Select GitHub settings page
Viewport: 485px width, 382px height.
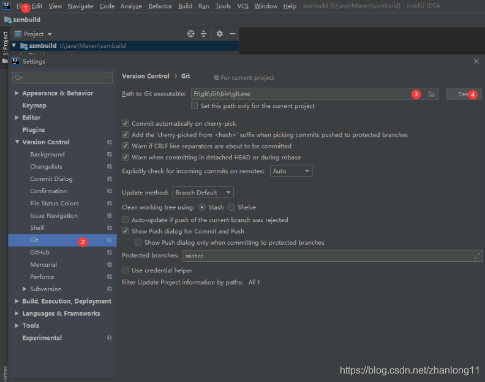tap(40, 252)
